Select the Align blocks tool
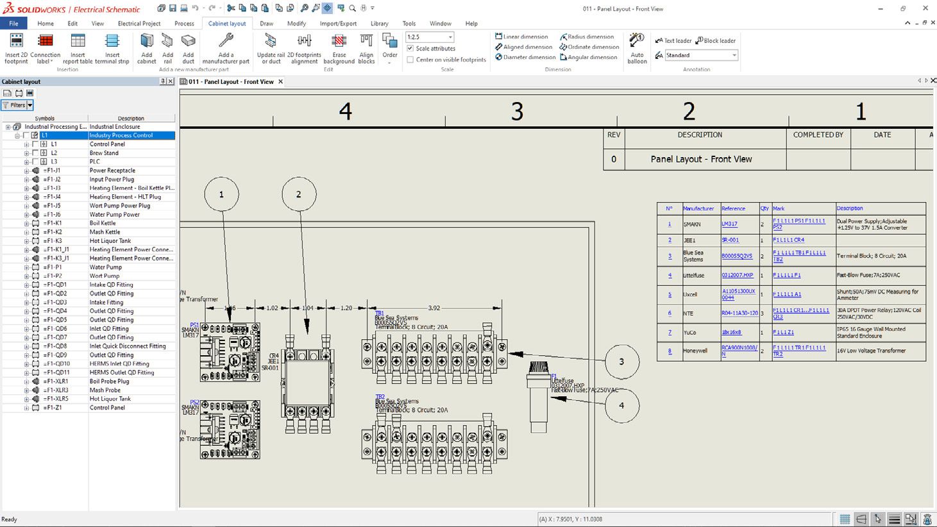 pos(366,48)
